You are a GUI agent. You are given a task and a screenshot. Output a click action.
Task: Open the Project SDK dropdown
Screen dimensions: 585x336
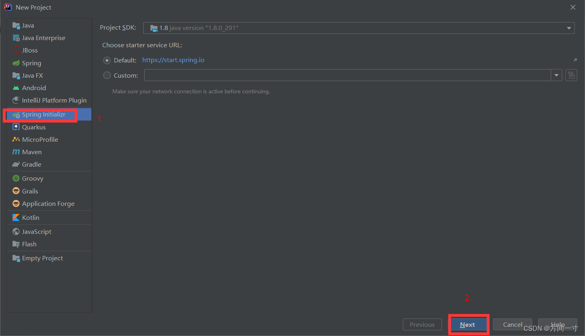click(359, 28)
